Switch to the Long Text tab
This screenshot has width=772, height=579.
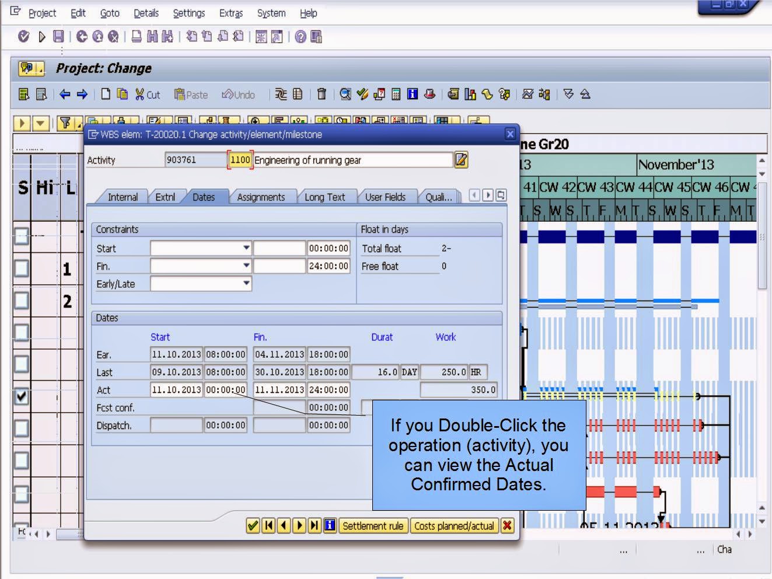324,197
